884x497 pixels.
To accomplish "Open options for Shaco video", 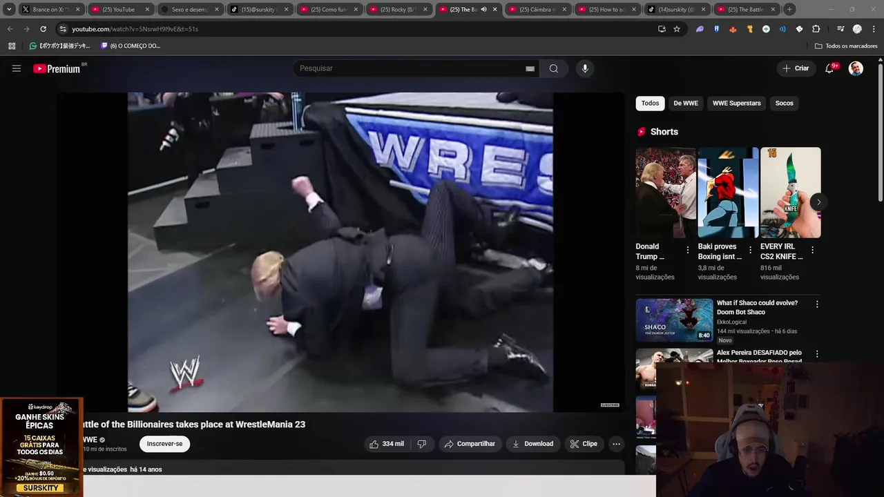I will 817,304.
